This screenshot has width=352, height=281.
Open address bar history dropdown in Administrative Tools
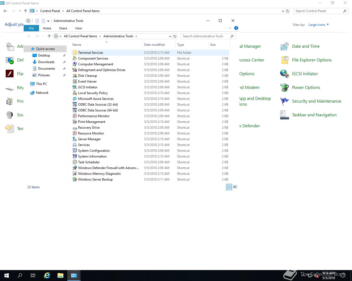click(170, 36)
